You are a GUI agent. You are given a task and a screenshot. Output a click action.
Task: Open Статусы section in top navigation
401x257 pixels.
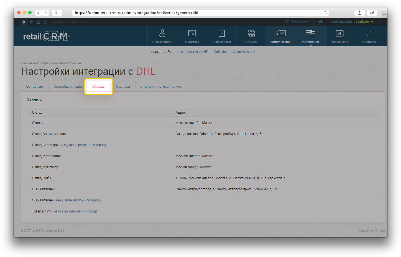tap(251, 36)
